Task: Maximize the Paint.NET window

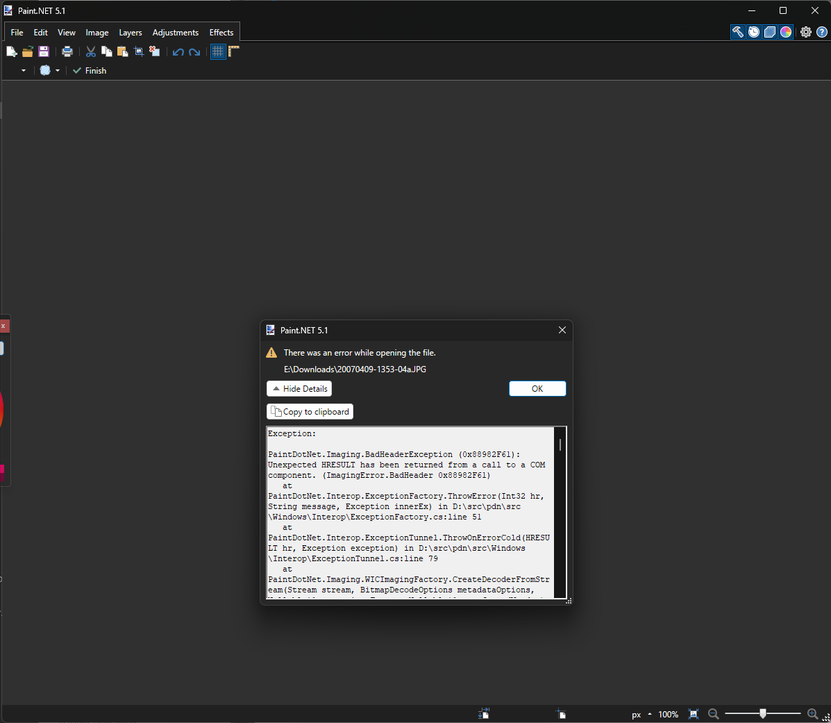Action: [783, 10]
